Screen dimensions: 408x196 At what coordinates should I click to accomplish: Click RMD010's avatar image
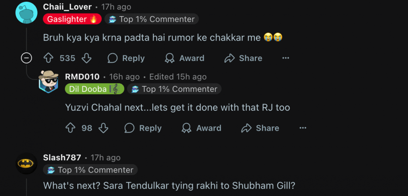coord(48,82)
